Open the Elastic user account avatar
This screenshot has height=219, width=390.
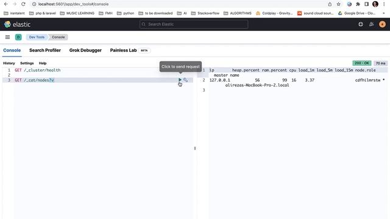[x=382, y=24]
